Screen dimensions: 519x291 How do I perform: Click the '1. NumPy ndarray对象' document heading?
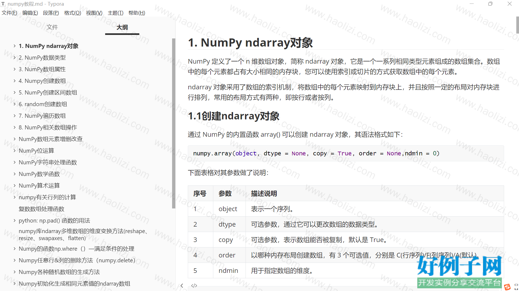click(250, 43)
